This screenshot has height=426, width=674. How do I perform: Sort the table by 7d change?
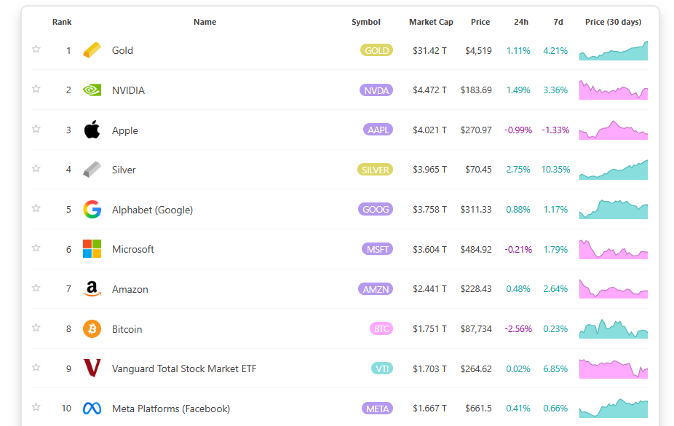click(x=558, y=22)
